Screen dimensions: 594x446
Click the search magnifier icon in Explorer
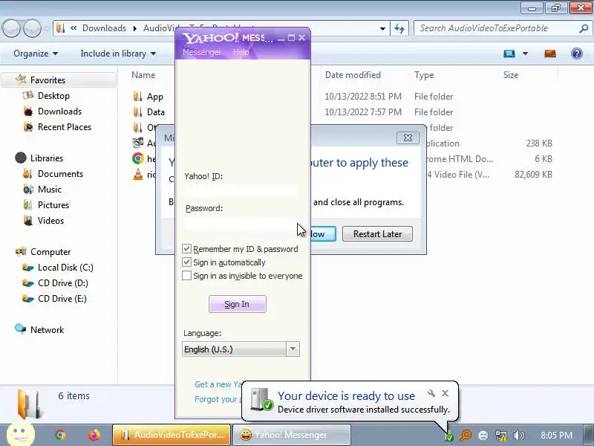pyautogui.click(x=584, y=28)
